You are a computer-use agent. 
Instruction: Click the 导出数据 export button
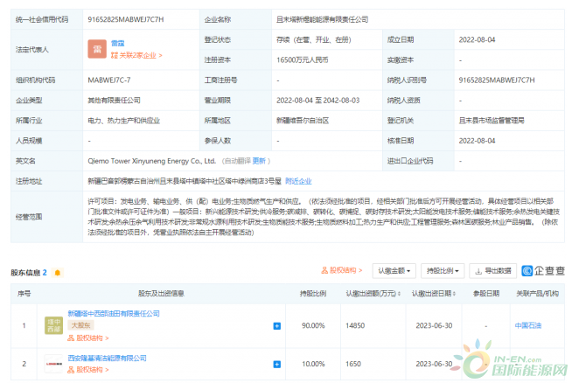pyautogui.click(x=492, y=271)
